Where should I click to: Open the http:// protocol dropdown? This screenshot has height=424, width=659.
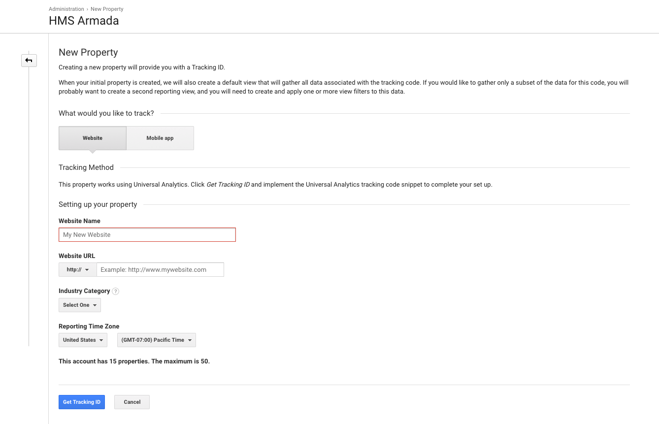pyautogui.click(x=78, y=270)
